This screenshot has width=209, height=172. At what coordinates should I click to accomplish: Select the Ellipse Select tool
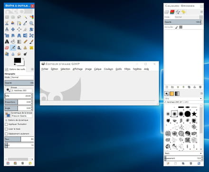pyautogui.click(x=13, y=17)
